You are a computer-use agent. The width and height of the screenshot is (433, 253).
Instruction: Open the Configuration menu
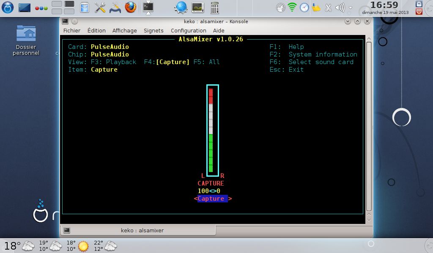pos(188,30)
